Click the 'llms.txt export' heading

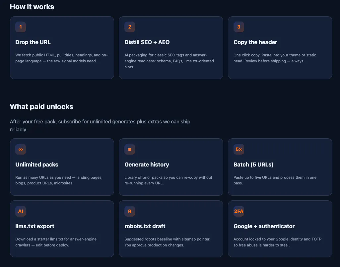click(x=35, y=226)
